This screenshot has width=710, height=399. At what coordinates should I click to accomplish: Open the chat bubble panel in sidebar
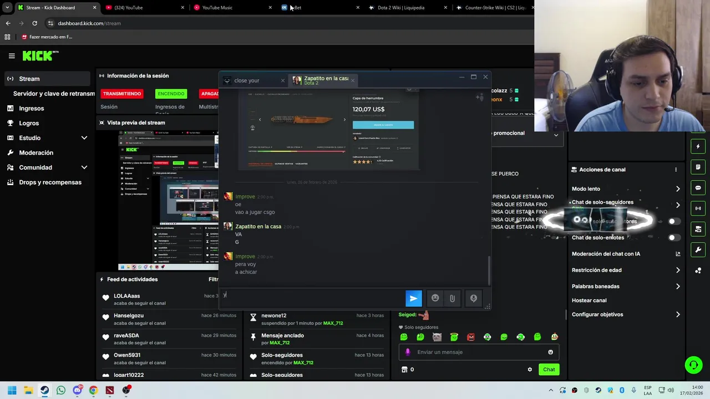[698, 188]
